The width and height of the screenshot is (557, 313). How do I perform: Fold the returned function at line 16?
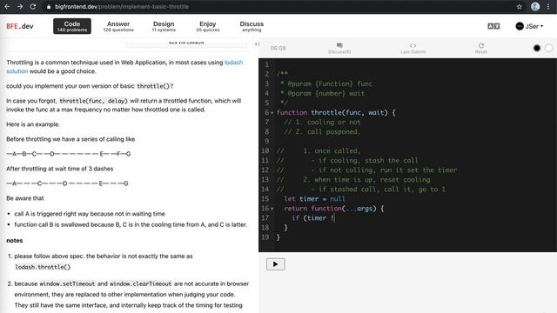[272, 209]
